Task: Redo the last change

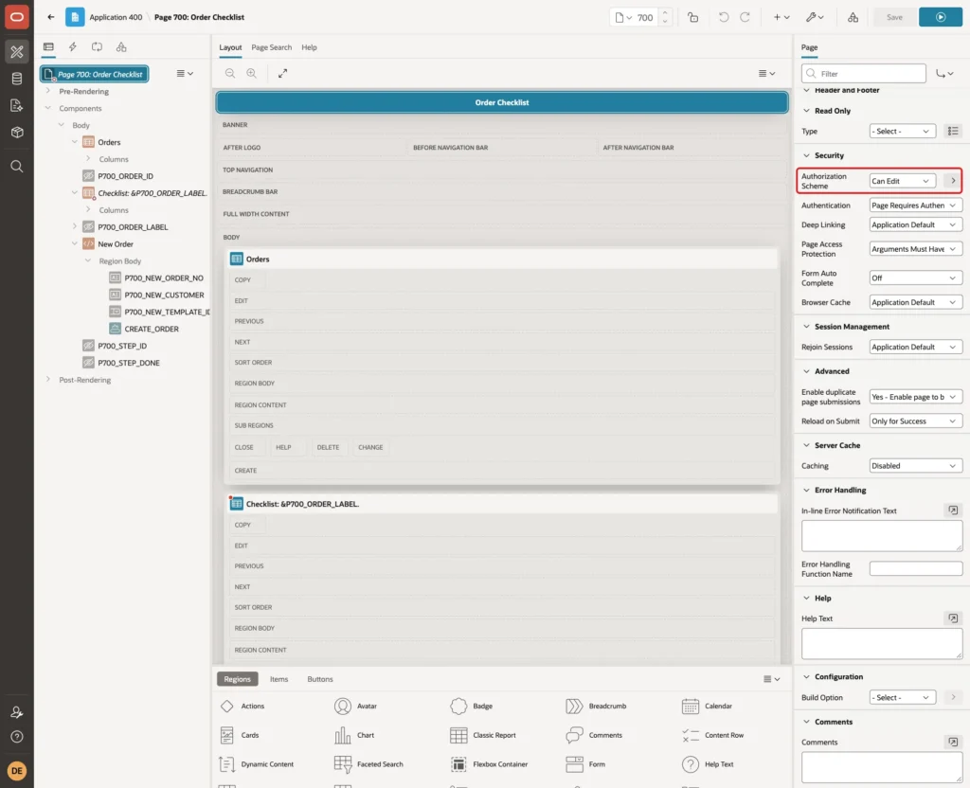Action: [745, 17]
